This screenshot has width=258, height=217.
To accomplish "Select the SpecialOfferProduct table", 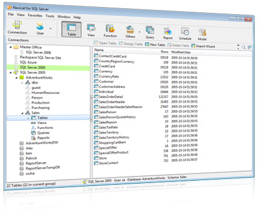I will pyautogui.click(x=114, y=152).
